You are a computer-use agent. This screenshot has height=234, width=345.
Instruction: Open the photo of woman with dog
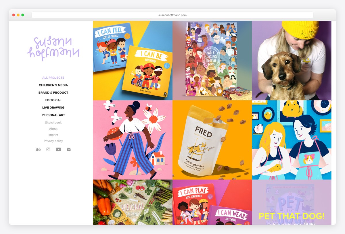(292, 61)
